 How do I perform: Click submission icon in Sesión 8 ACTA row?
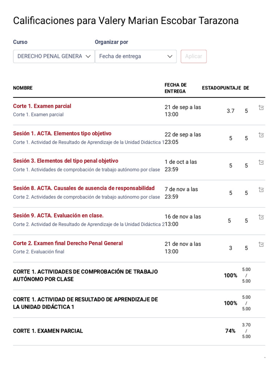tap(261, 189)
